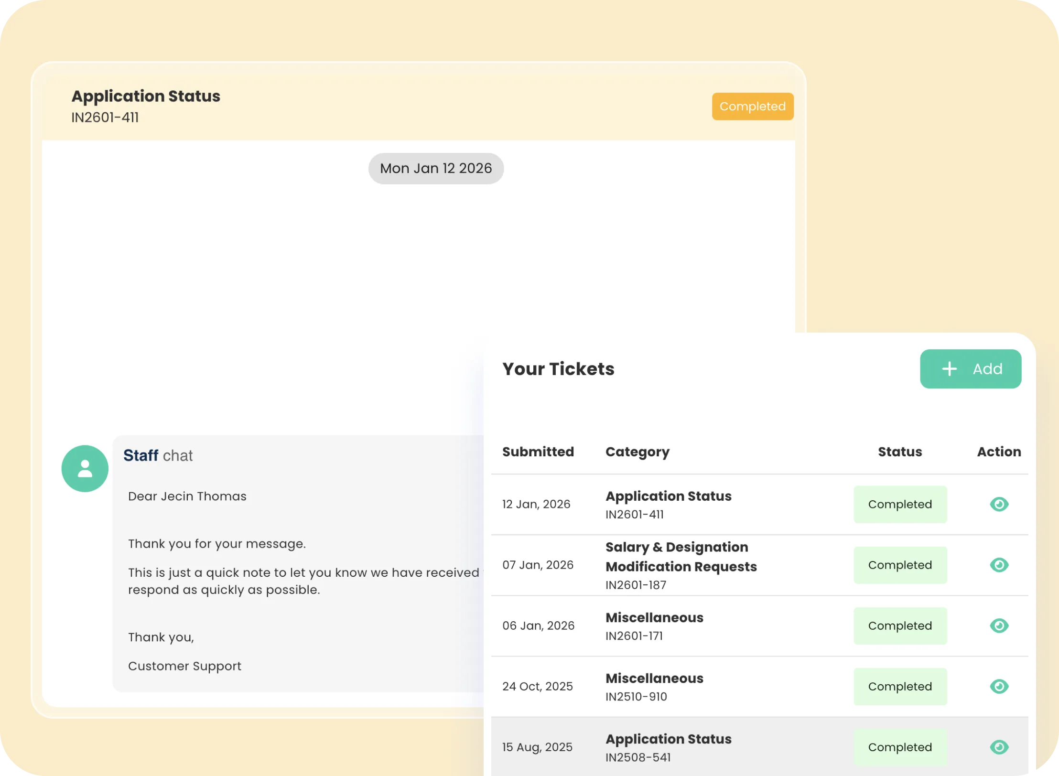
Task: Toggle the Completed status on the 12 Jan ticket
Action: pos(900,504)
